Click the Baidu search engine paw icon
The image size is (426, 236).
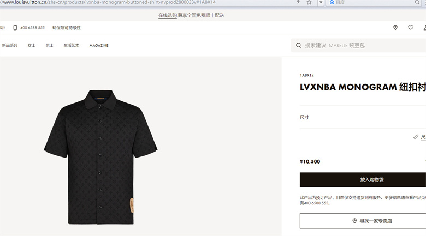(332, 2)
